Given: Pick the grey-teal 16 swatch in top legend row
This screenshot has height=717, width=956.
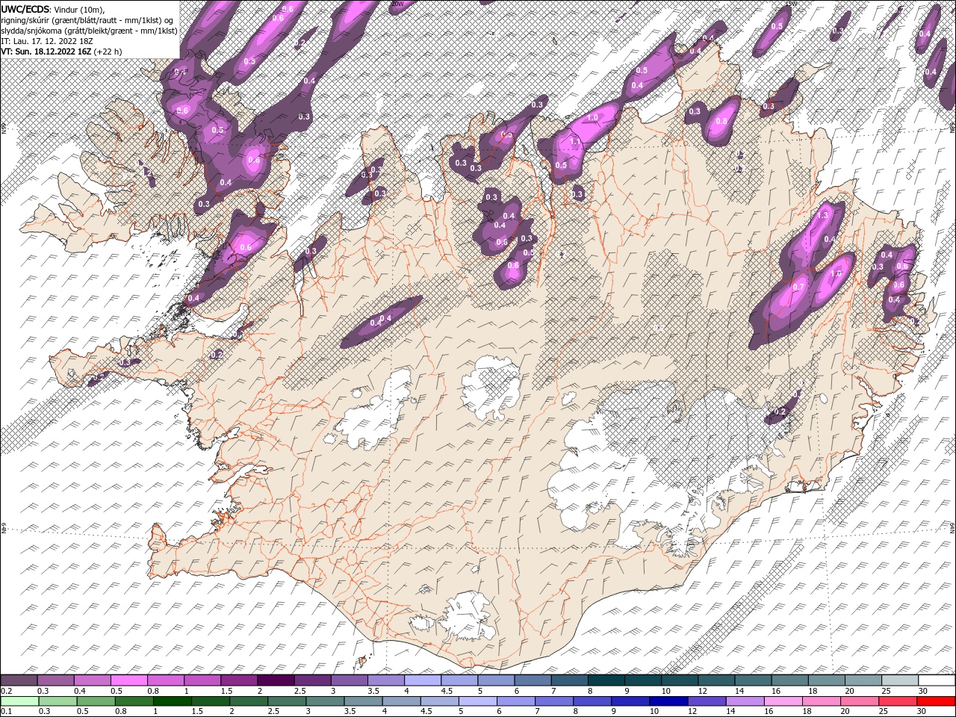Looking at the screenshot, I should pos(789,680).
